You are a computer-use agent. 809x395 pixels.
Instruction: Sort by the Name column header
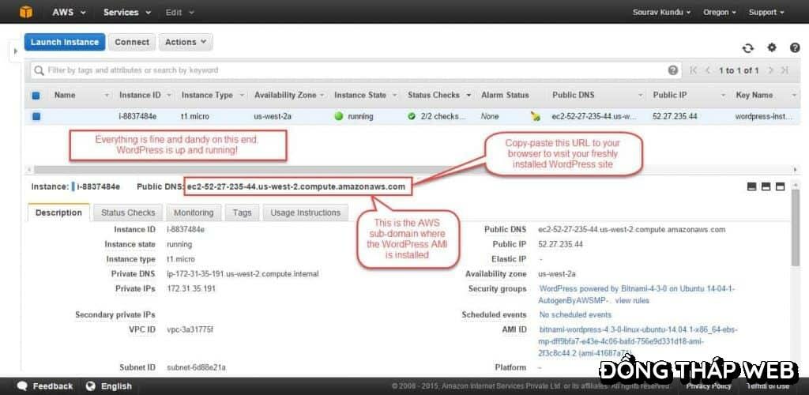click(x=65, y=95)
